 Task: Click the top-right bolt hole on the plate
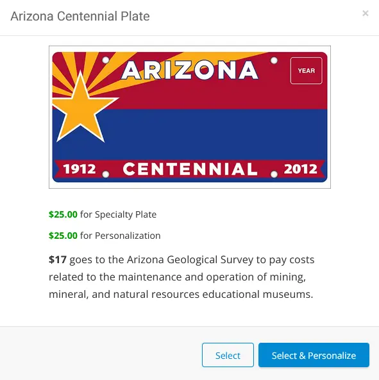274,60
